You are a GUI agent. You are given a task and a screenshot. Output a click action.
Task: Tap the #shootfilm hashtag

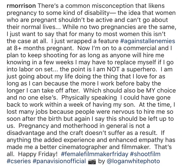coord(145,154)
